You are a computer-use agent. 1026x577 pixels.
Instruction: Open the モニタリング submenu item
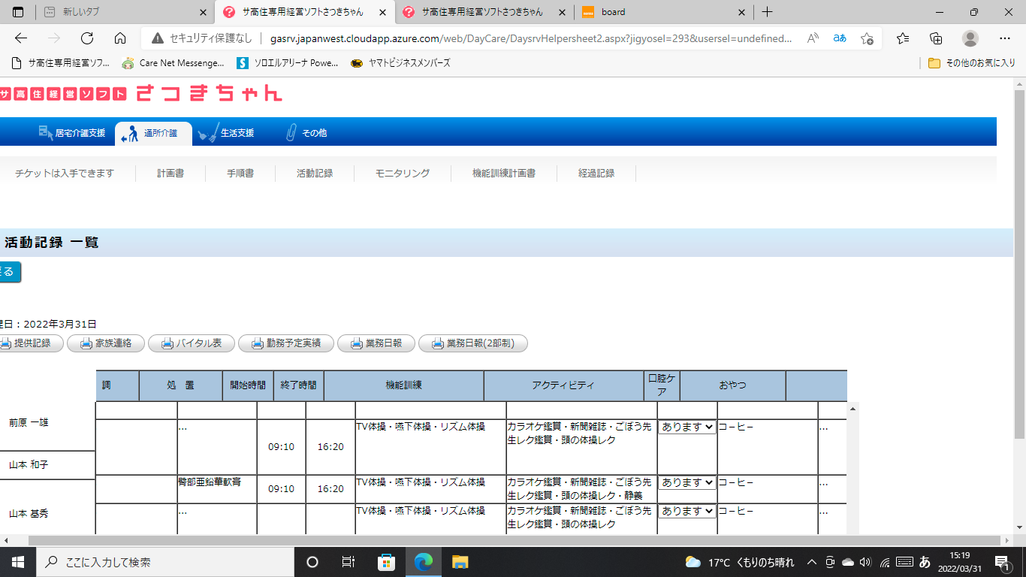[403, 174]
